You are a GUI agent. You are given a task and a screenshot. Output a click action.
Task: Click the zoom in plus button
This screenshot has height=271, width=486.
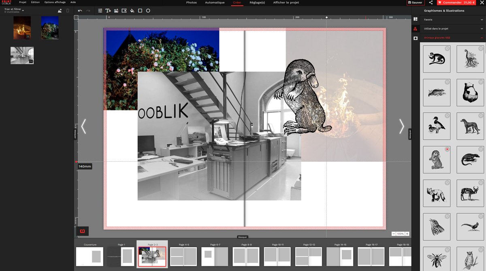click(407, 234)
